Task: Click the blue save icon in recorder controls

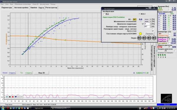Action: tap(16, 97)
